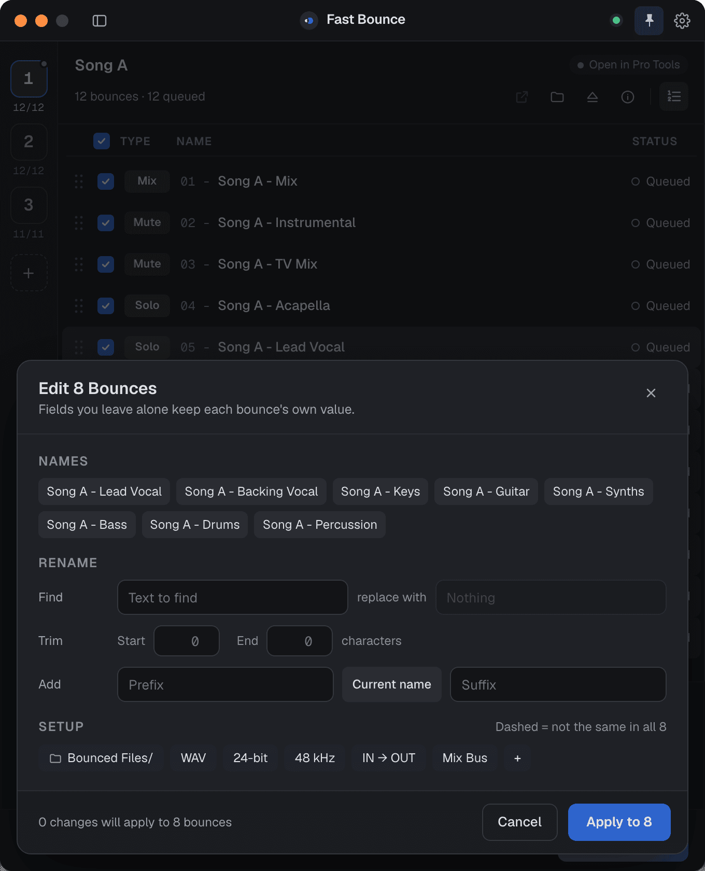Open the Bounced Files/ folder chip
The height and width of the screenshot is (871, 705).
(101, 758)
